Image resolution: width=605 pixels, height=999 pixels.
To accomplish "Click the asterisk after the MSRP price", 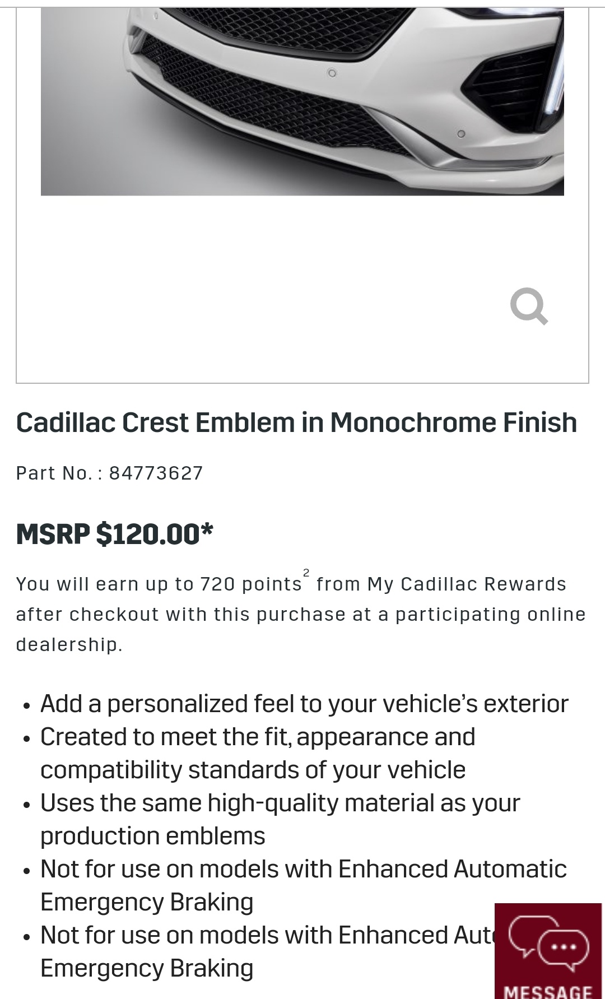I will point(207,529).
